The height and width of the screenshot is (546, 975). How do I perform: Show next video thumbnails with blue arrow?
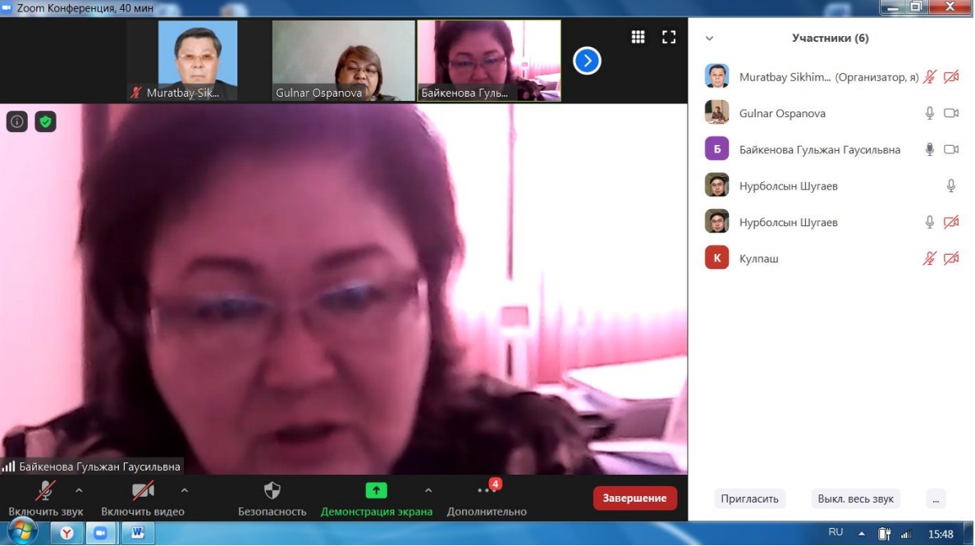point(587,61)
